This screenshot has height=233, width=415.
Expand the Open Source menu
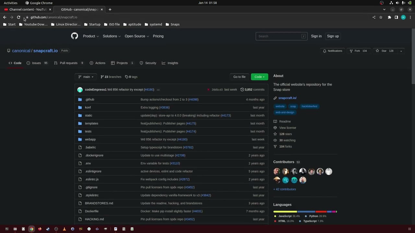[x=137, y=36]
